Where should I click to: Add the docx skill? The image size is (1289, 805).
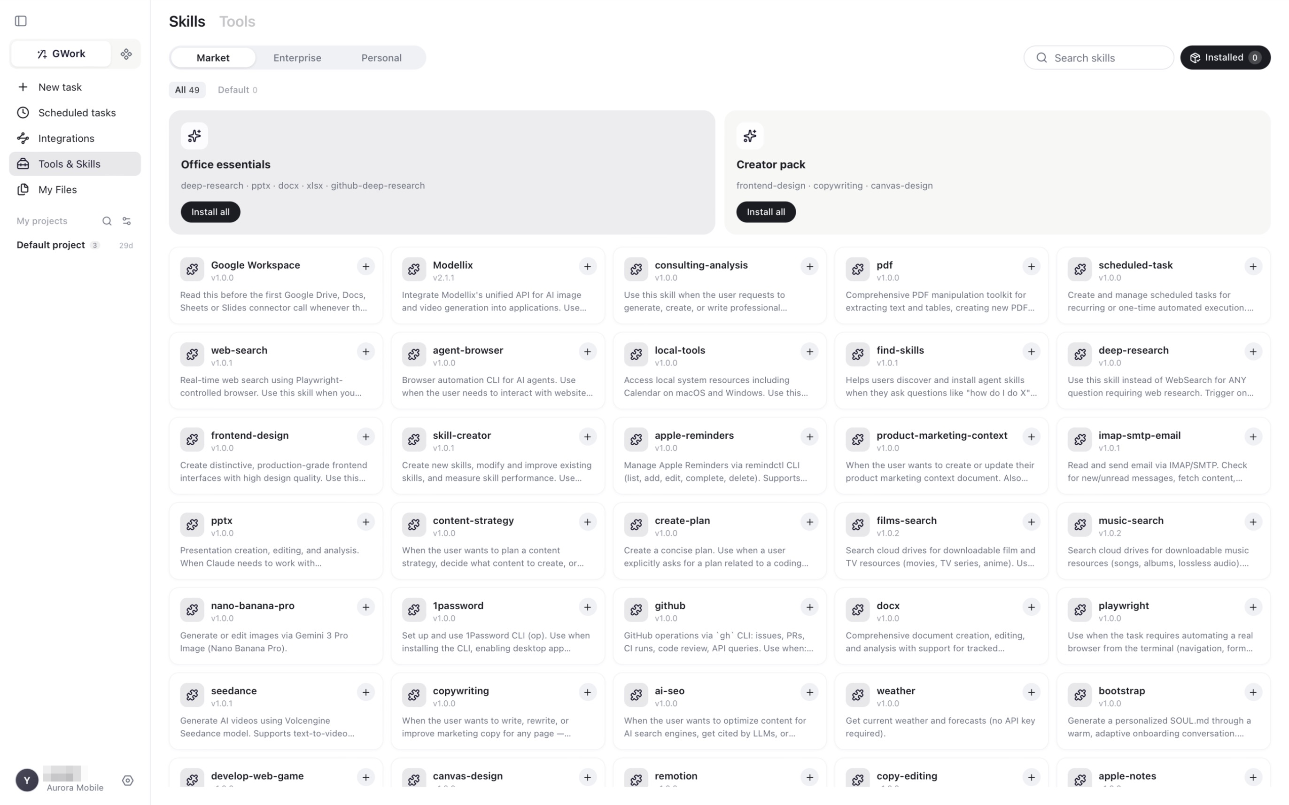click(x=1031, y=607)
